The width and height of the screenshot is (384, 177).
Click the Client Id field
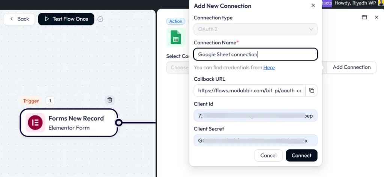(x=255, y=115)
